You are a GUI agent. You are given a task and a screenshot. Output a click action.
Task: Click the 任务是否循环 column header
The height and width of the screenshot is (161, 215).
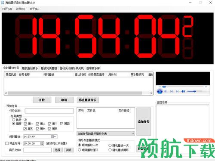[x=96, y=74]
